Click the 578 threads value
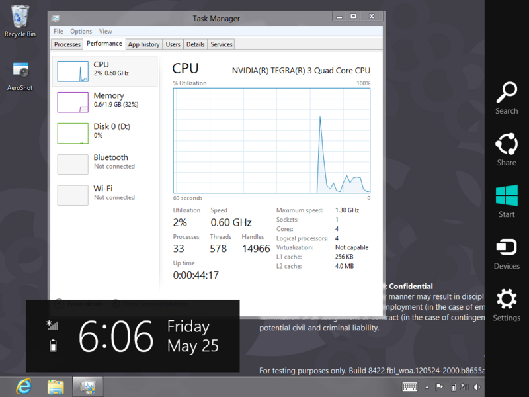529x397 pixels. click(x=218, y=249)
